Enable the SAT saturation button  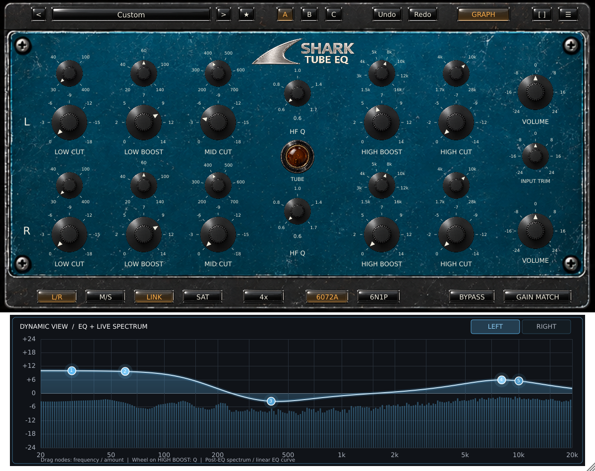coord(203,297)
